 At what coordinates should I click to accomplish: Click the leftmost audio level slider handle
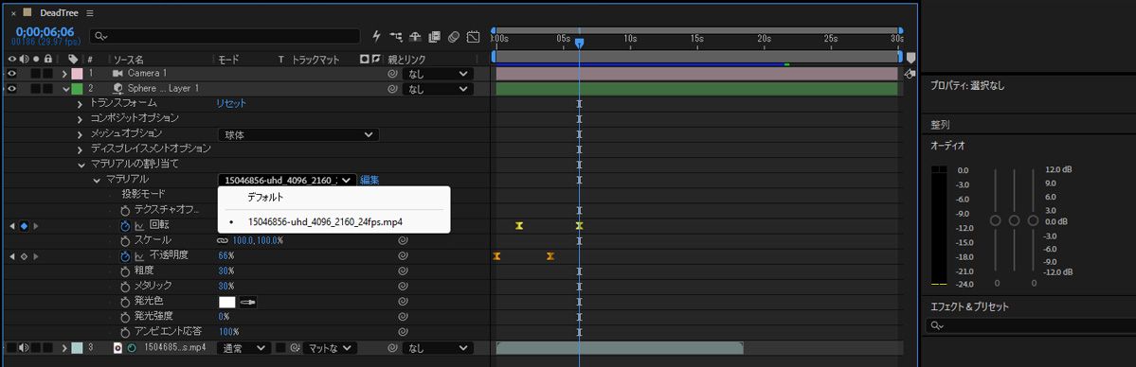996,220
